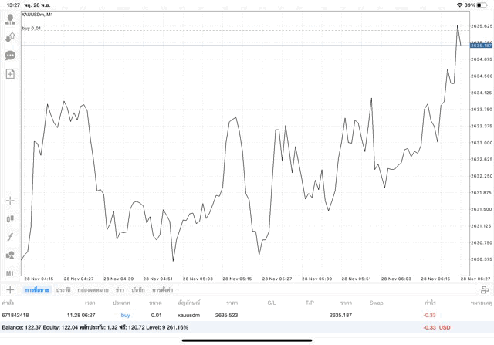Open the กล่องจดหมาย (Mailbox) tab
Viewport: 494px width, 345px height.
pyautogui.click(x=93, y=289)
